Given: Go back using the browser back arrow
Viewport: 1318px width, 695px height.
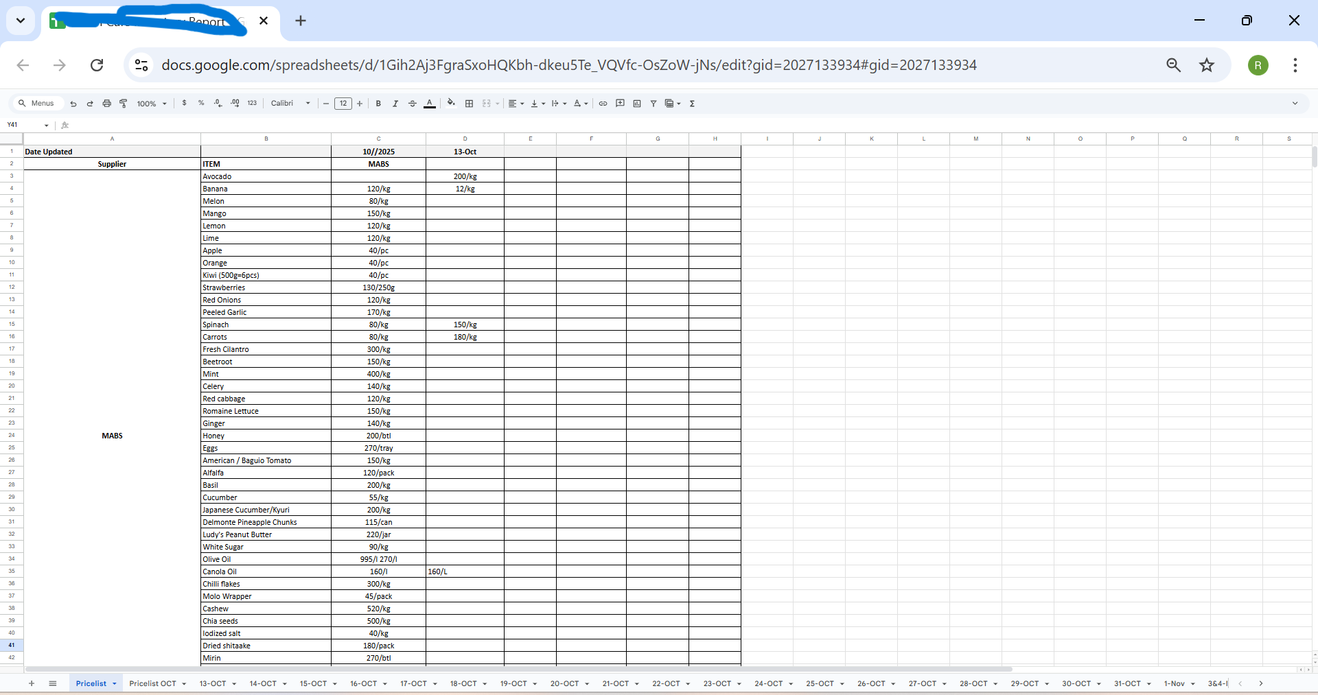Looking at the screenshot, I should pyautogui.click(x=23, y=65).
